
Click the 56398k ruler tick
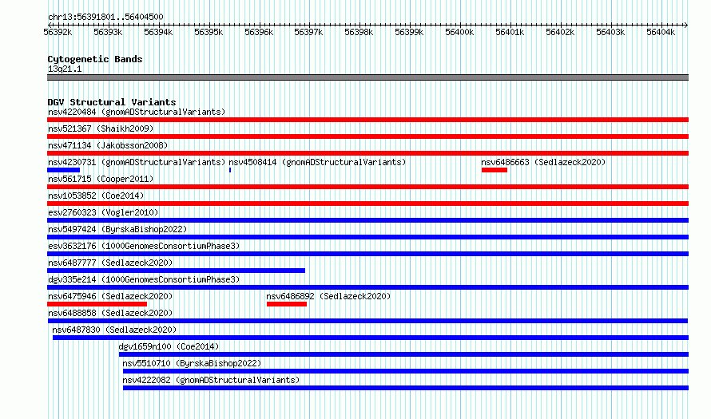pos(359,32)
